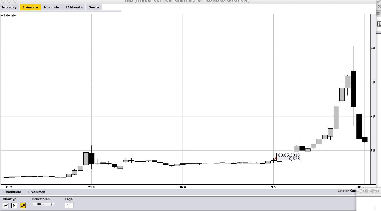This screenshot has height=211, width=381.
Task: Expand the Volumen panel
Action: pyautogui.click(x=37, y=192)
